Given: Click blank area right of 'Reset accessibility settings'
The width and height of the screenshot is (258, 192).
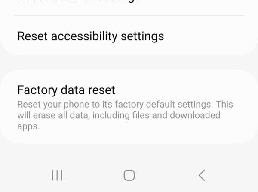Looking at the screenshot, I should click(206, 36).
